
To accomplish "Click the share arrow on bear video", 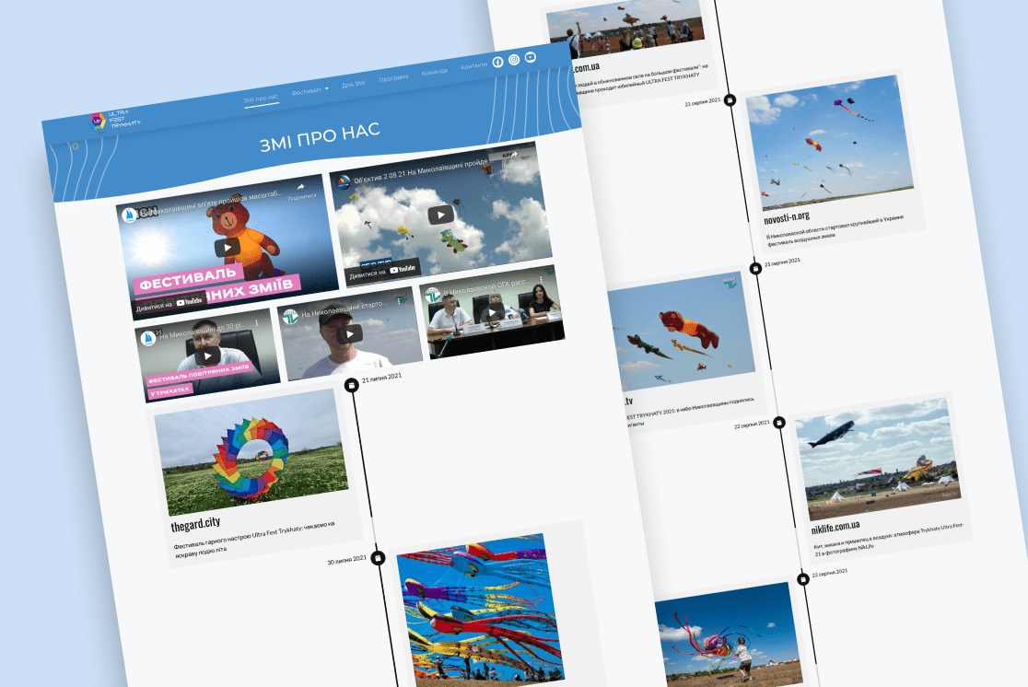I will [x=300, y=188].
